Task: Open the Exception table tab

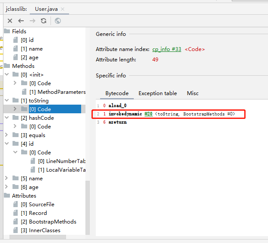Action: [158, 93]
